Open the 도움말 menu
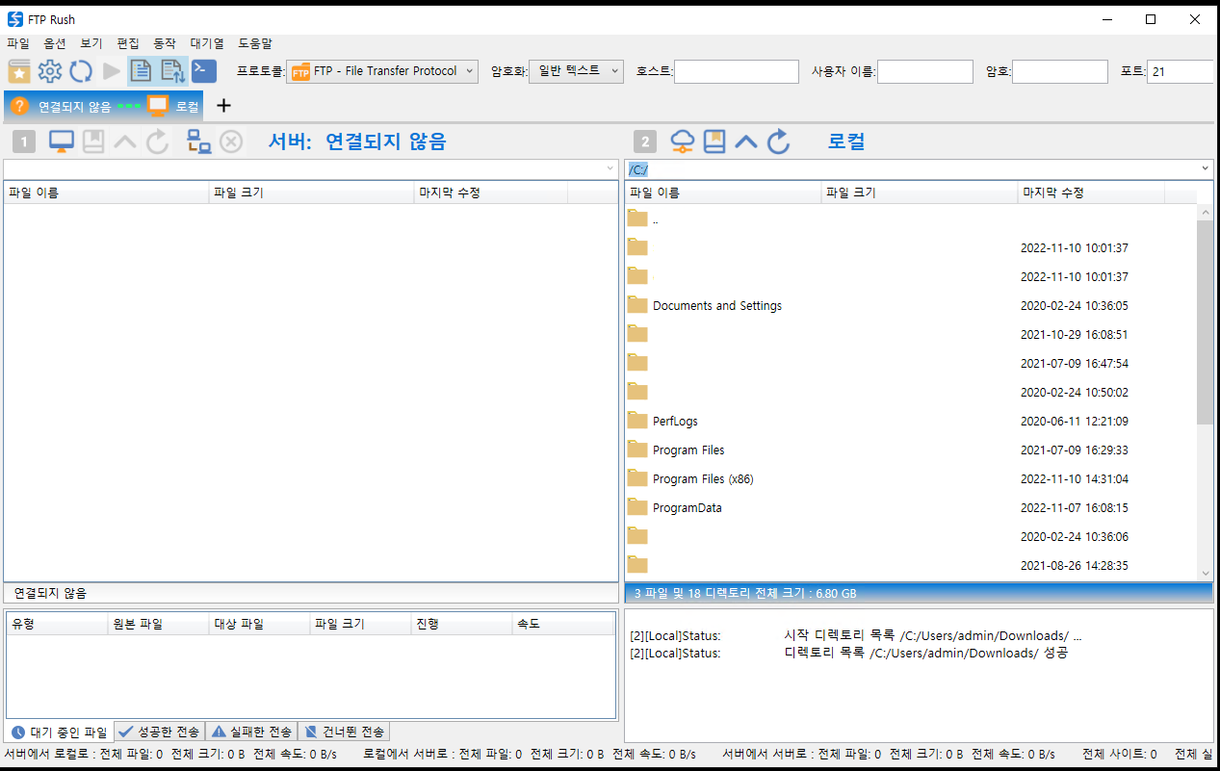The height and width of the screenshot is (771, 1220). (255, 43)
